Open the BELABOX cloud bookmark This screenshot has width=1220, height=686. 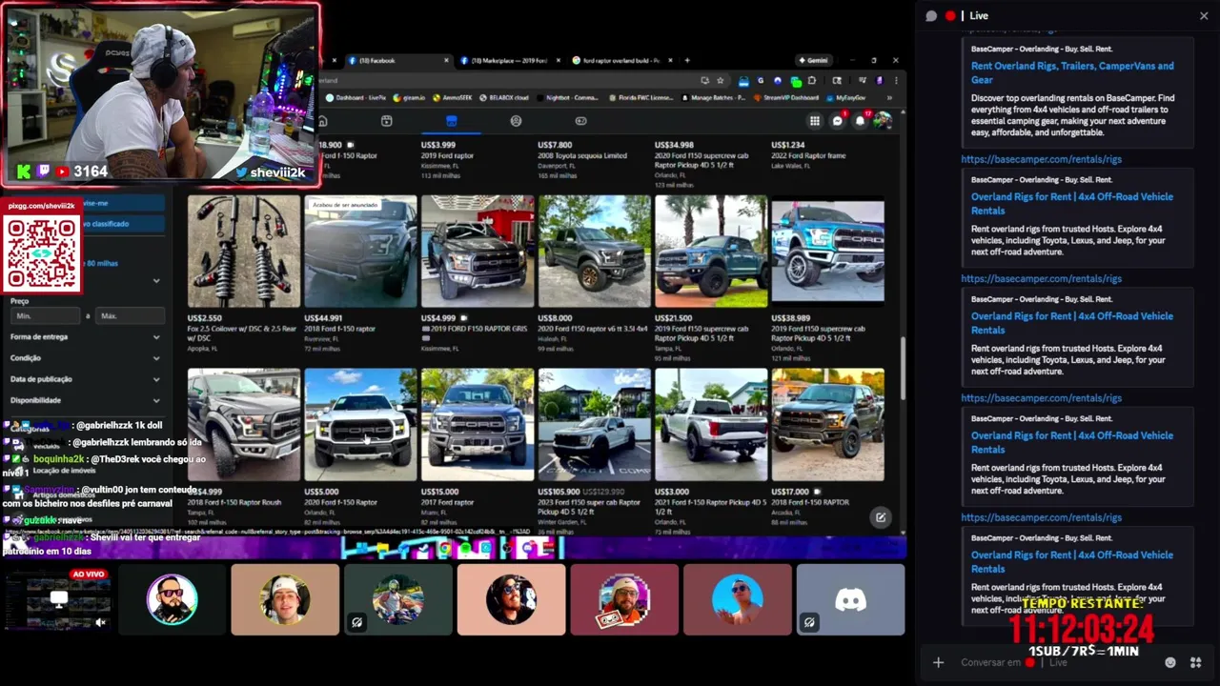[x=504, y=97]
